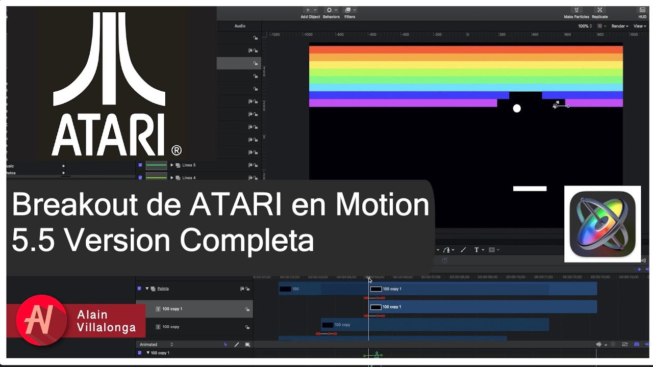Toggle 100 copy 1 keyframe editor checkbox

pyautogui.click(x=139, y=353)
